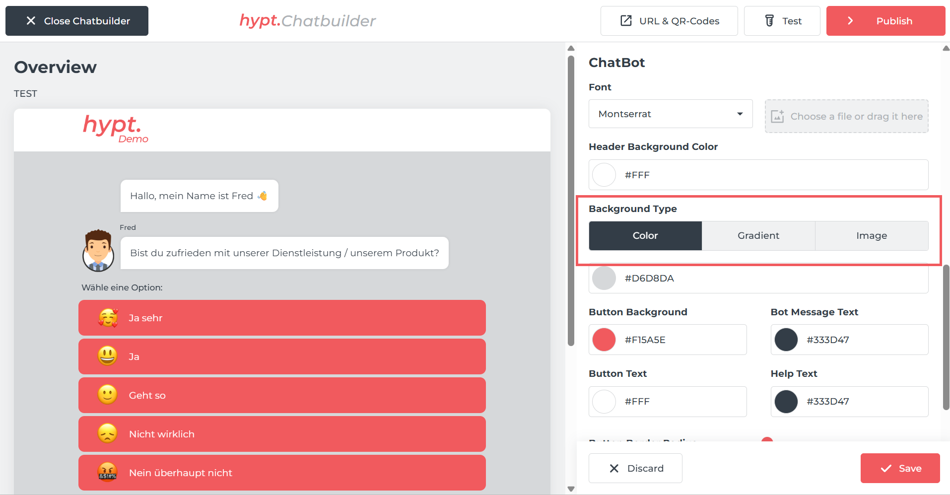Image resolution: width=950 pixels, height=495 pixels.
Task: Open the Montserrat font dropdown
Action: tap(671, 114)
